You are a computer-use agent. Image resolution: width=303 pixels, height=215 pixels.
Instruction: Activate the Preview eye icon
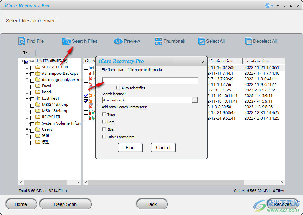[118, 41]
